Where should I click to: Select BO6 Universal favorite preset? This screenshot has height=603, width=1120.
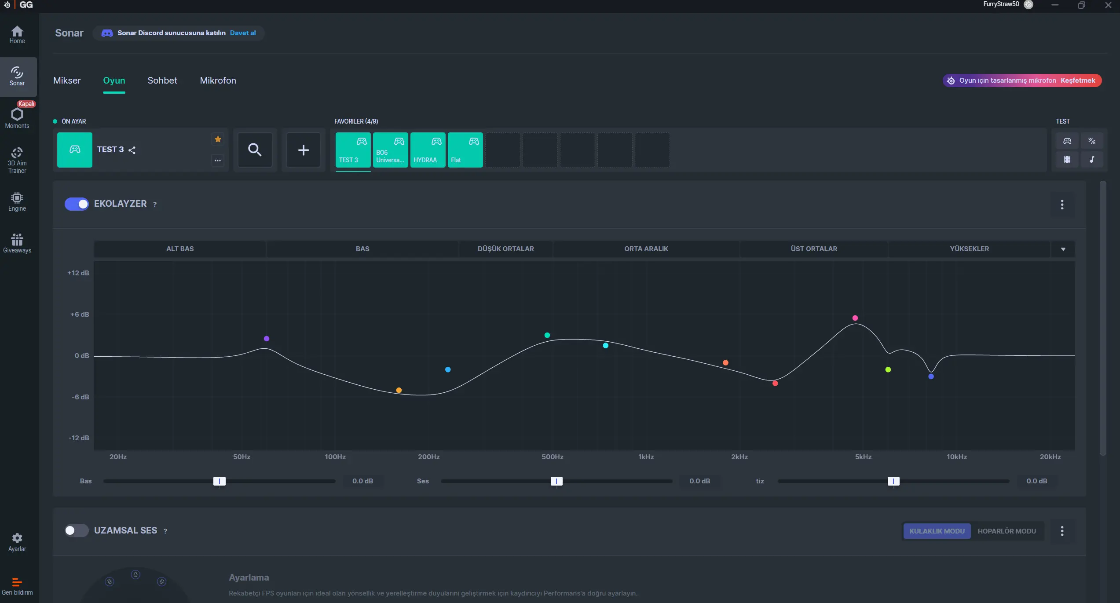pyautogui.click(x=391, y=150)
